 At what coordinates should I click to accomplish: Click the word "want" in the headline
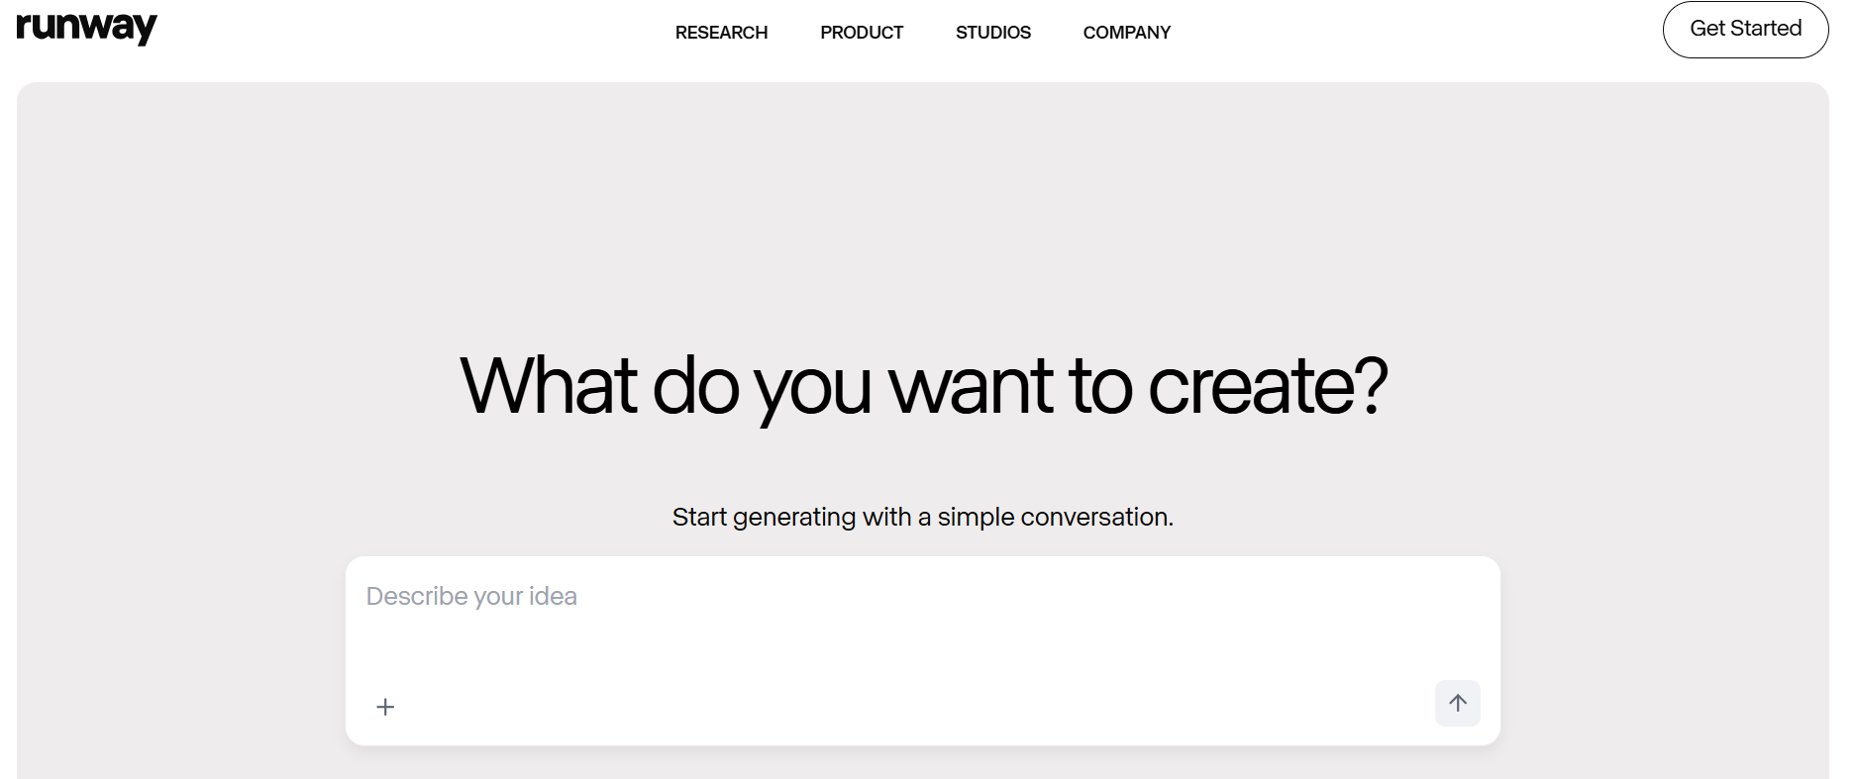click(971, 387)
